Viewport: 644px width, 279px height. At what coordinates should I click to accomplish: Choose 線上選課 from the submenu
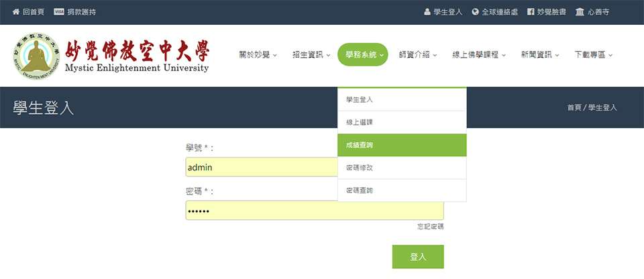(x=402, y=122)
